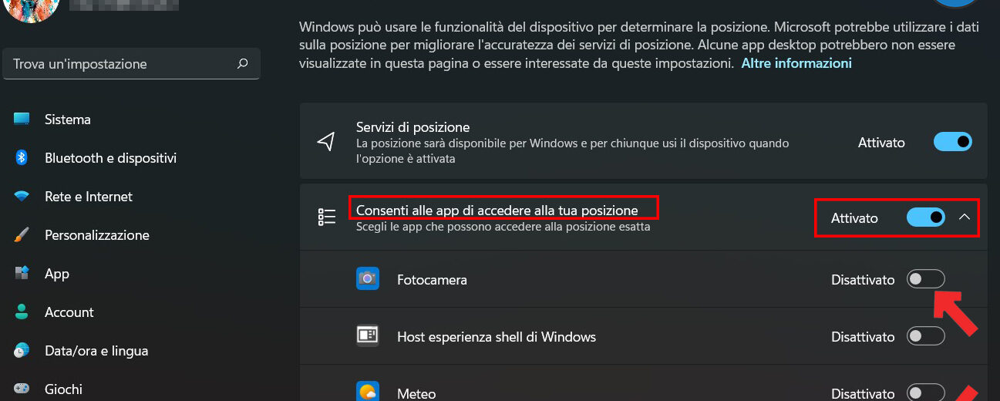Click the Meteo weather app icon
The image size is (1000, 401).
(x=368, y=392)
